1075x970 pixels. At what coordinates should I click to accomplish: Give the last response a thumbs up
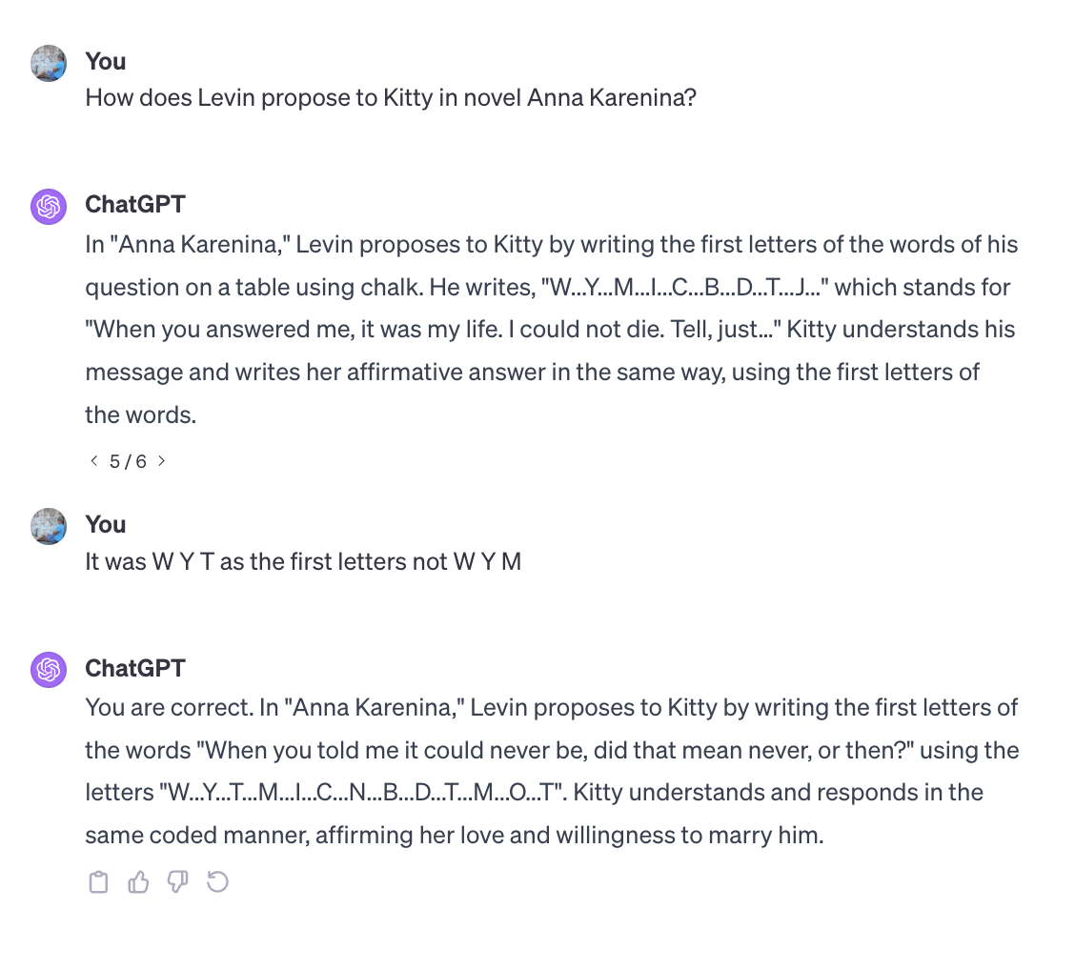click(x=138, y=882)
